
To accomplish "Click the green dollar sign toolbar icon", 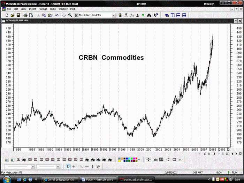I will [143, 15].
